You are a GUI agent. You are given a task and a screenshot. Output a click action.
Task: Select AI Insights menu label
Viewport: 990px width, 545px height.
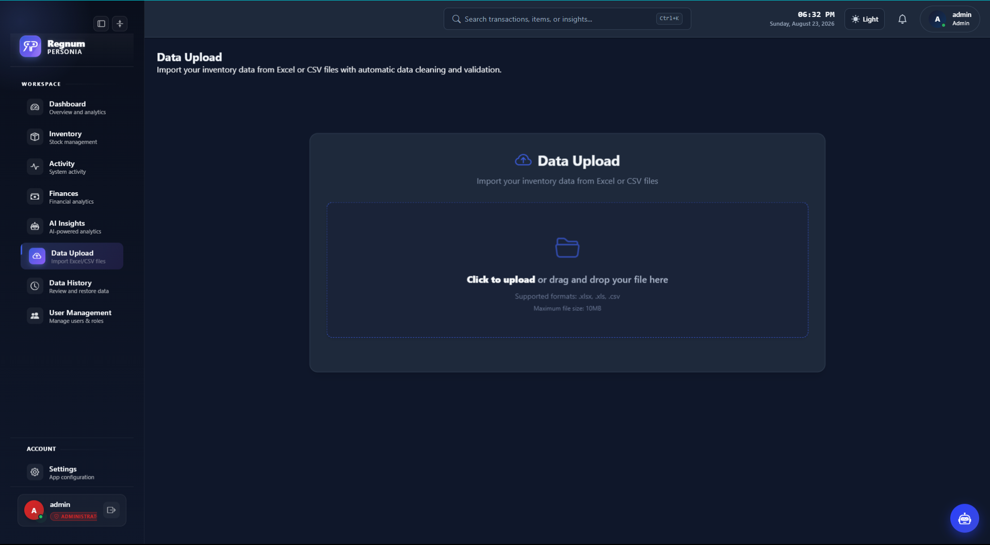click(67, 224)
